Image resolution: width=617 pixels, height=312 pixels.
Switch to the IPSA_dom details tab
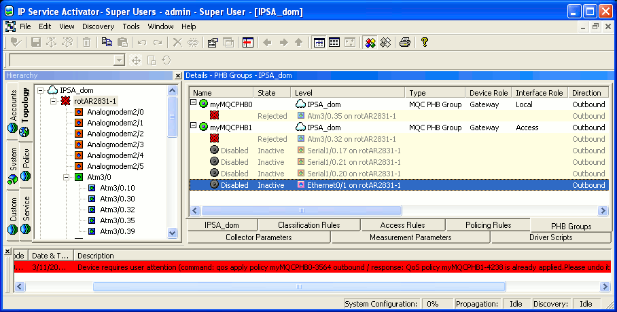tap(222, 225)
